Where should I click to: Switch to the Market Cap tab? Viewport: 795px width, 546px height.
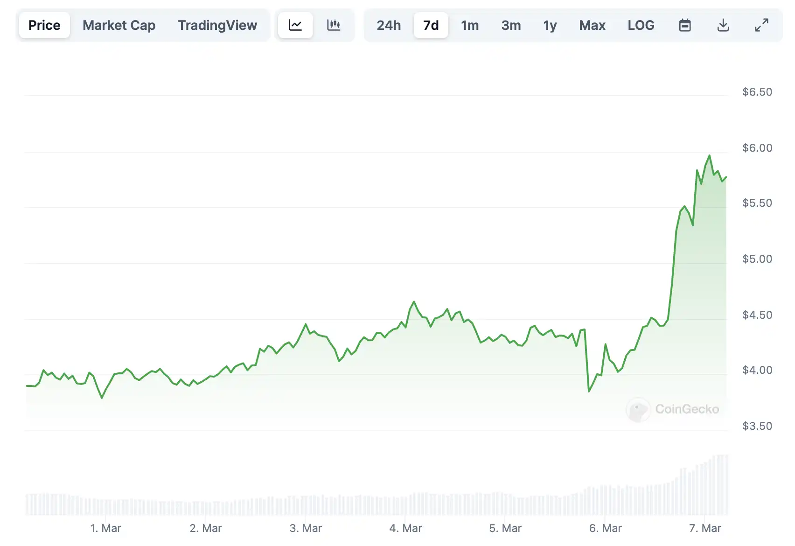(x=119, y=25)
